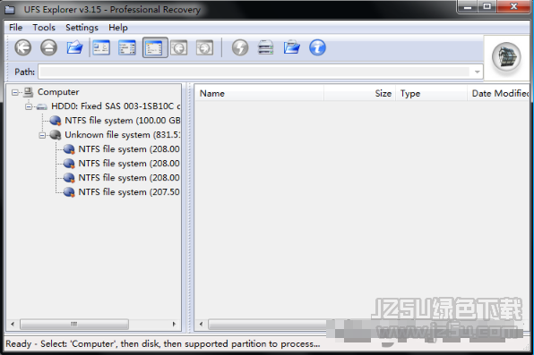Sort by the Type column header
The height and width of the screenshot is (355, 534).
tap(431, 93)
